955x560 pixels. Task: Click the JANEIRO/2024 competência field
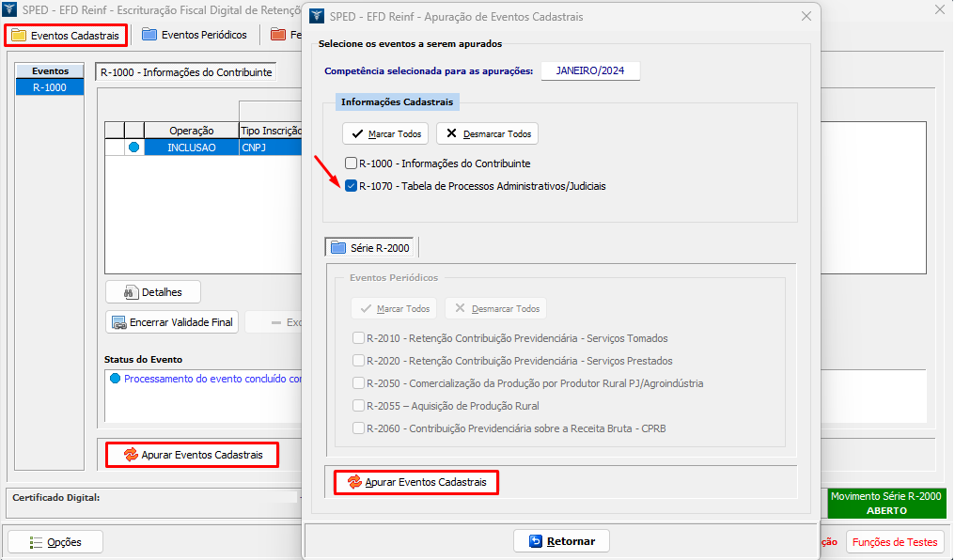point(590,70)
